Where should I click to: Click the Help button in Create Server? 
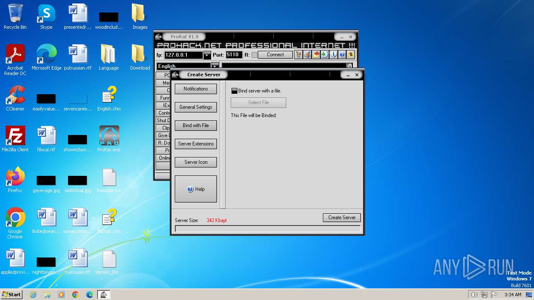[x=196, y=189]
